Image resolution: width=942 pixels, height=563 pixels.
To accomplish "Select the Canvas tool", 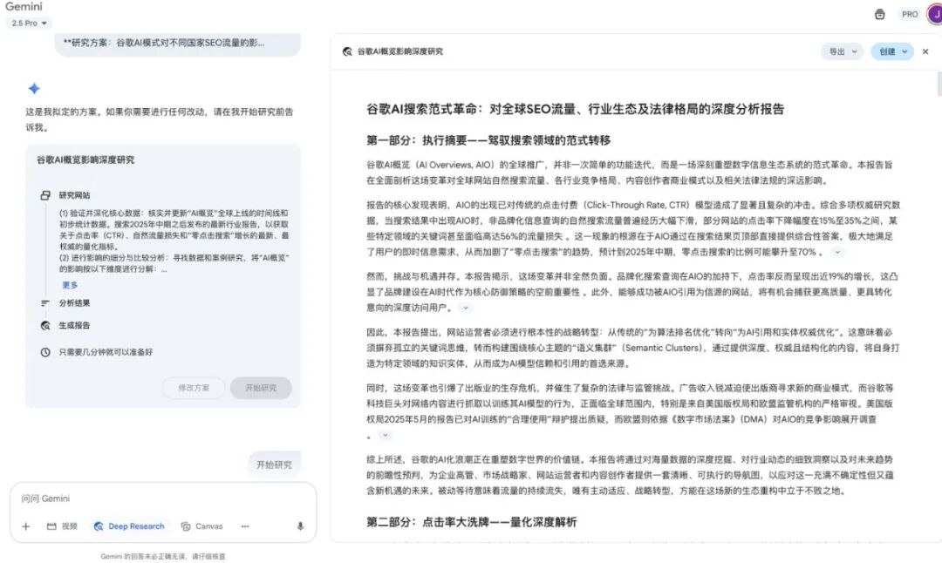I will pyautogui.click(x=201, y=526).
